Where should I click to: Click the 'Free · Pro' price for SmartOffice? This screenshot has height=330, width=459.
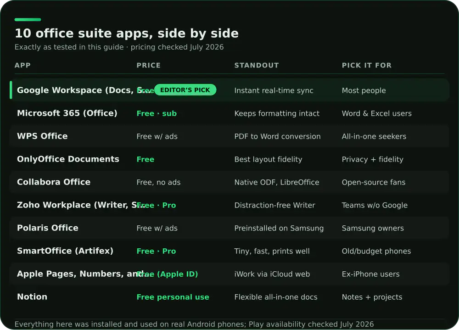tap(157, 251)
